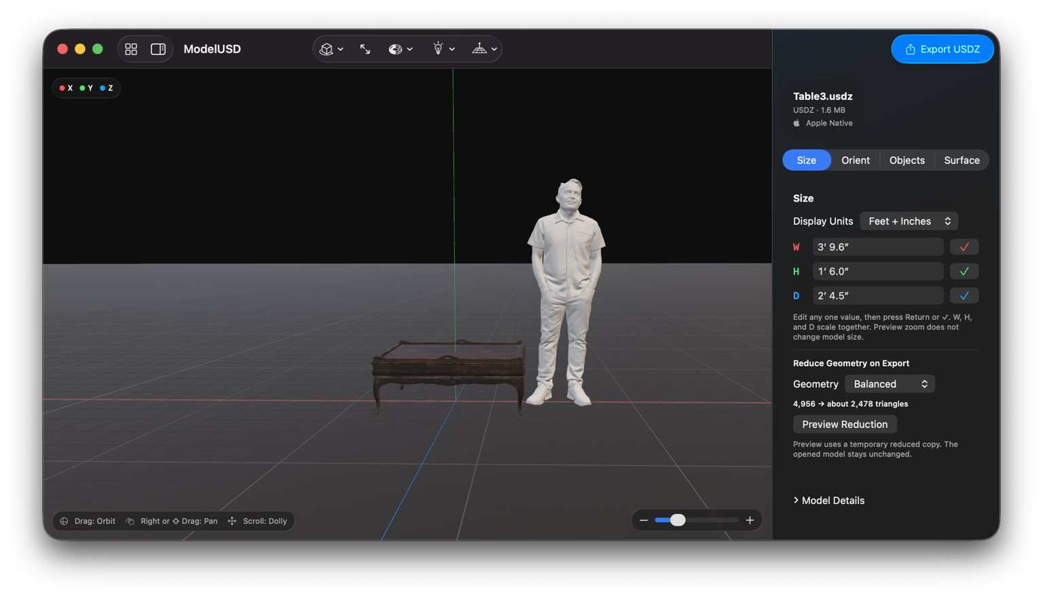Click the human scale figure in viewport
The height and width of the screenshot is (597, 1043).
pyautogui.click(x=565, y=293)
